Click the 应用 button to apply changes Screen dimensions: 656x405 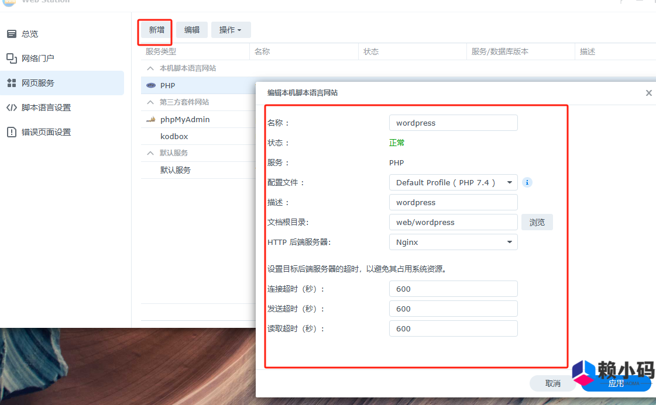coord(616,383)
